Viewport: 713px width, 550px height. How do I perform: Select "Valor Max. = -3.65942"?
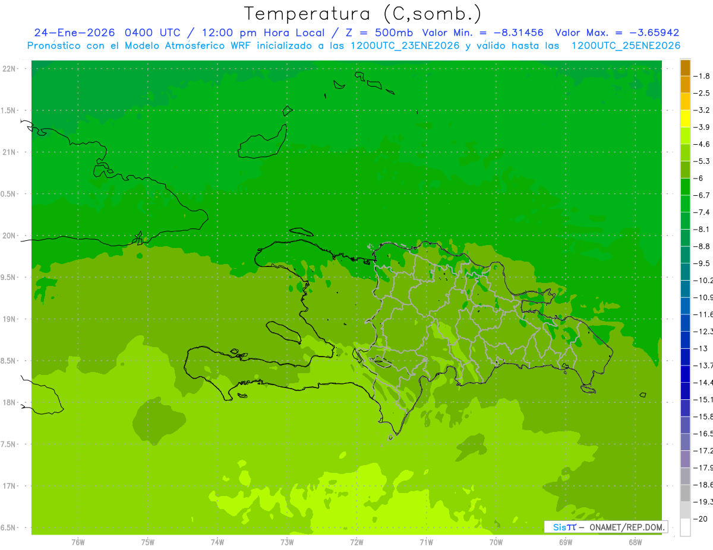click(x=617, y=33)
